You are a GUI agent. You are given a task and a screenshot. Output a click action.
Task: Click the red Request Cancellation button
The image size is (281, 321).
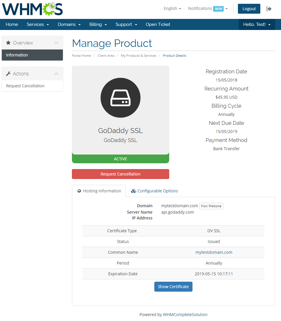point(121,174)
